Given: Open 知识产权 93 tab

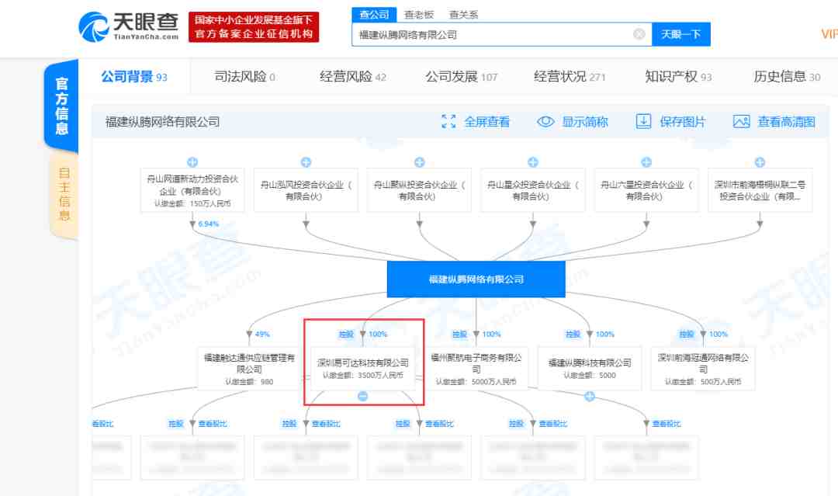Looking at the screenshot, I should pos(678,76).
